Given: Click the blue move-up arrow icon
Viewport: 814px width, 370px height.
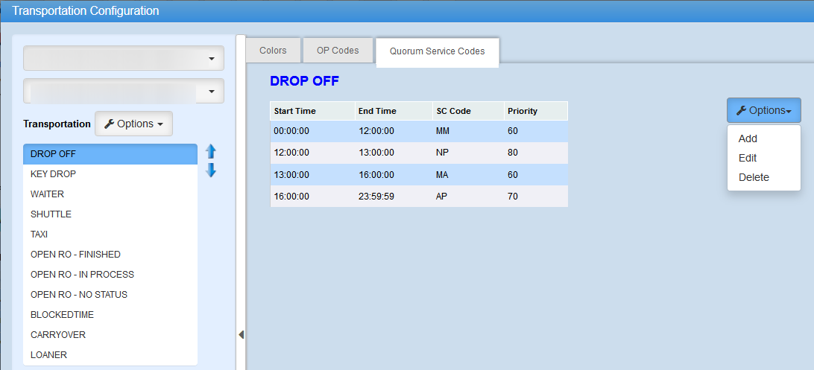Looking at the screenshot, I should [211, 151].
